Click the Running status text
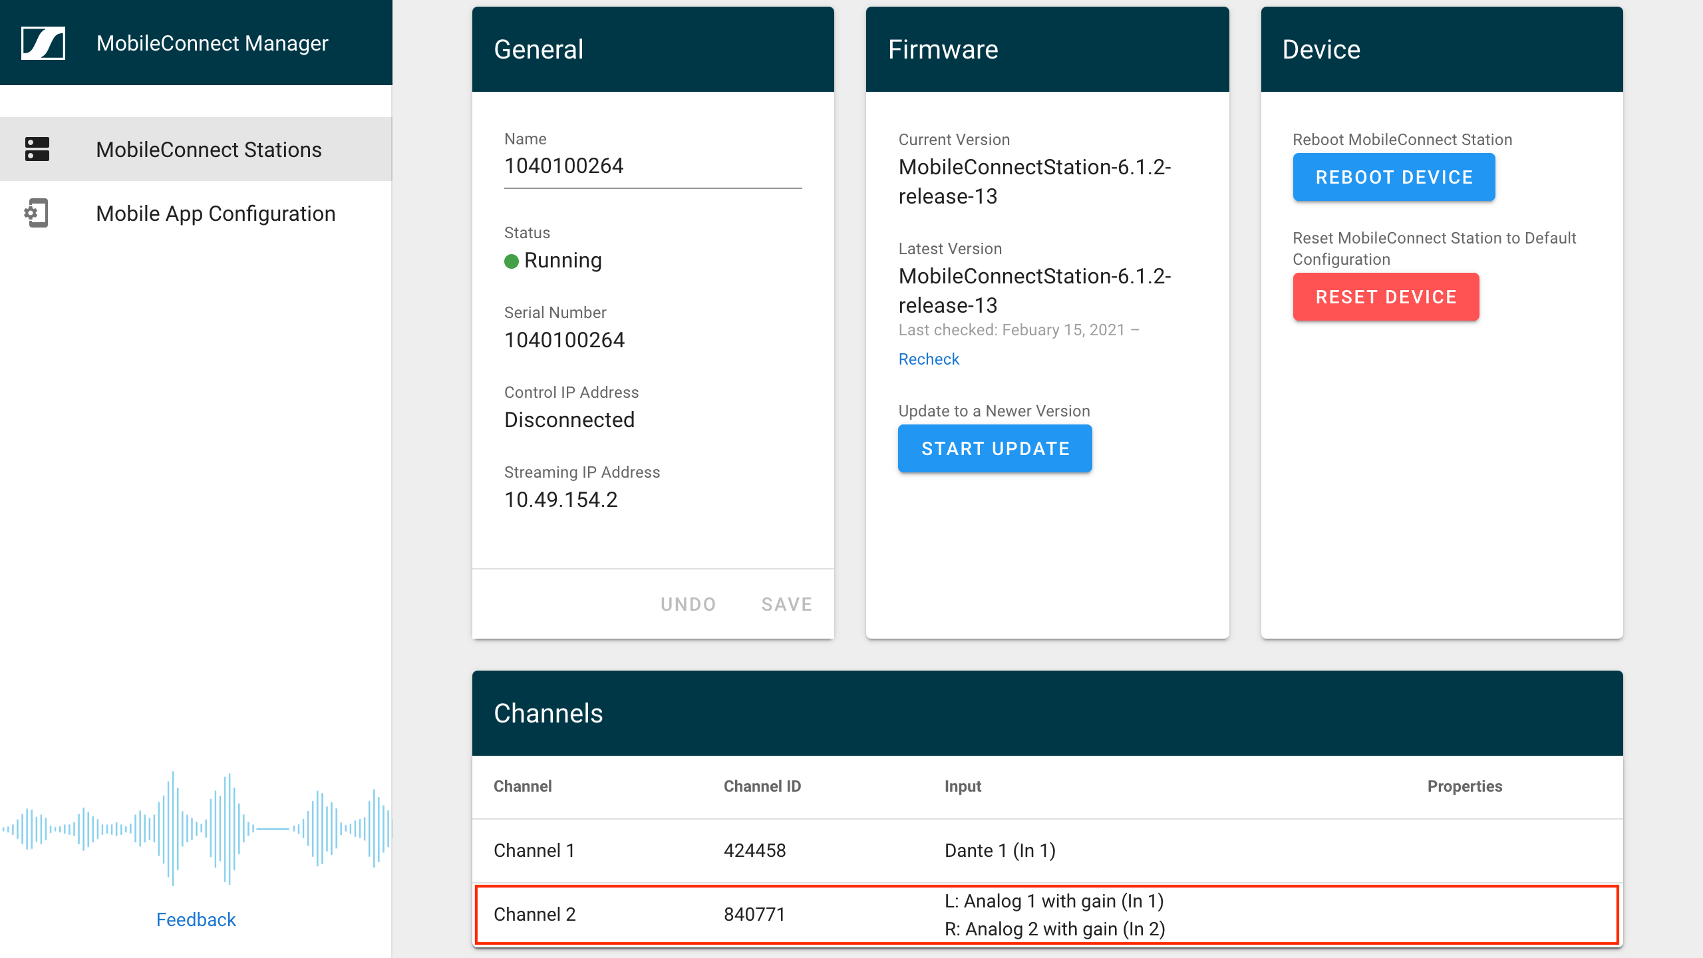This screenshot has height=958, width=1703. pyautogui.click(x=563, y=260)
